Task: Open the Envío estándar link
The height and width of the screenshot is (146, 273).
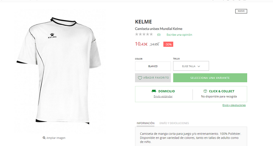Action: point(163,96)
